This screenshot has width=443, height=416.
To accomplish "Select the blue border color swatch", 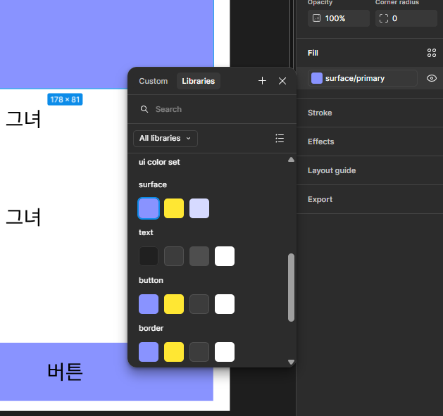I will click(x=149, y=352).
